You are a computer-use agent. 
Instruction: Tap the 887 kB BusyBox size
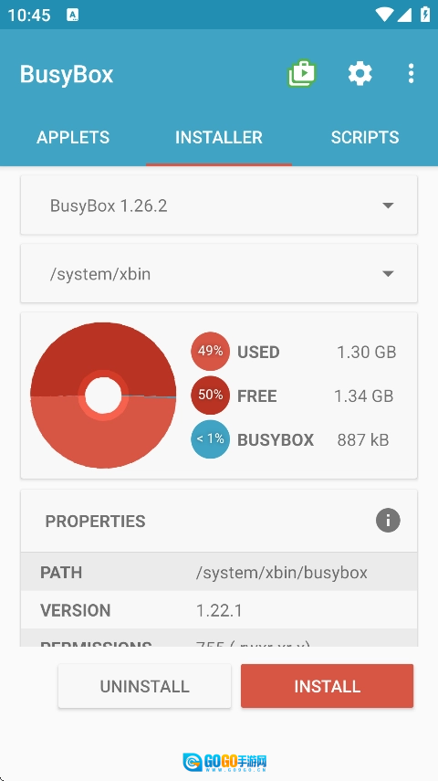coord(363,439)
